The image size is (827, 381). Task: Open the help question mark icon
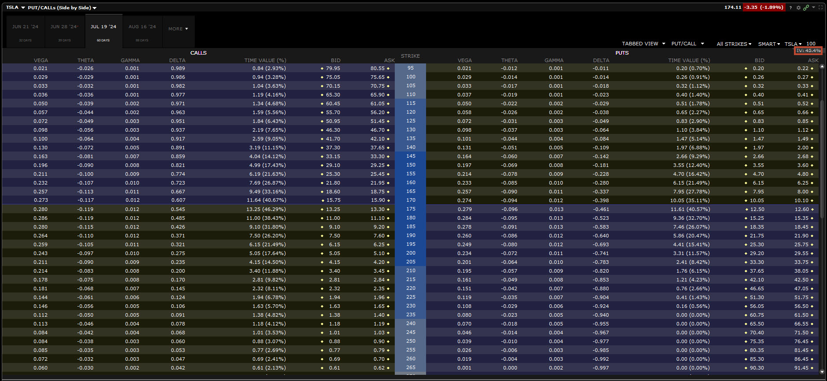pos(790,7)
